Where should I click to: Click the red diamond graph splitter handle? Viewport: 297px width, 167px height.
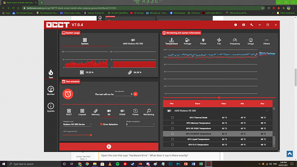[219, 98]
